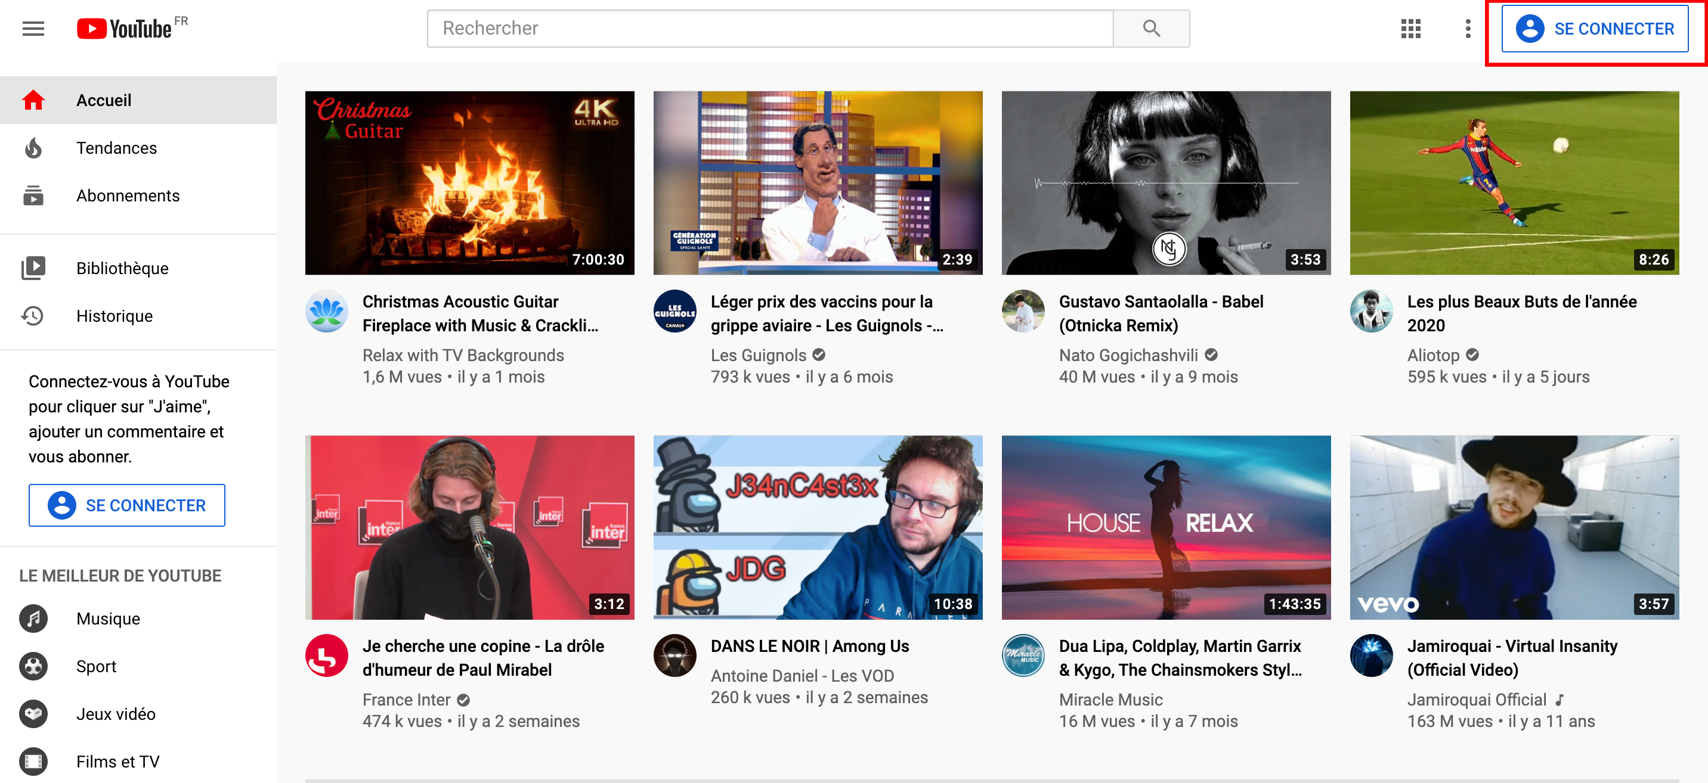Select Musique under Le meilleur de YouTube

pos(138,619)
